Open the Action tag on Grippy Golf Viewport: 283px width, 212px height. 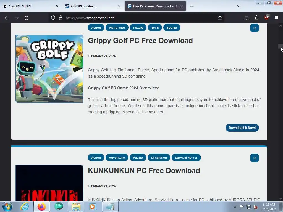tap(96, 28)
